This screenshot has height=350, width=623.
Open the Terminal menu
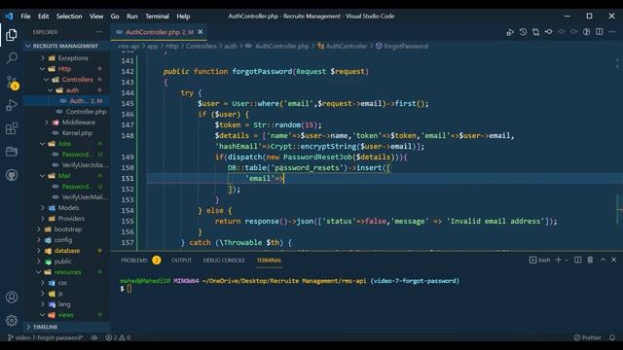pyautogui.click(x=157, y=17)
